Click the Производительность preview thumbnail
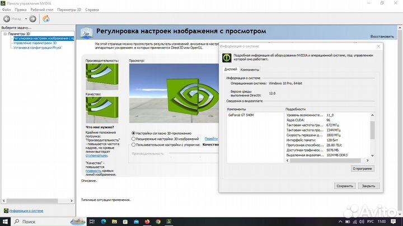 (102, 77)
